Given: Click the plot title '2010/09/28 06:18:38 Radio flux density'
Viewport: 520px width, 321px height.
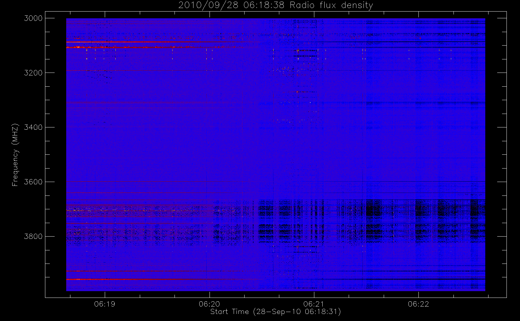Looking at the screenshot, I should pyautogui.click(x=276, y=5).
